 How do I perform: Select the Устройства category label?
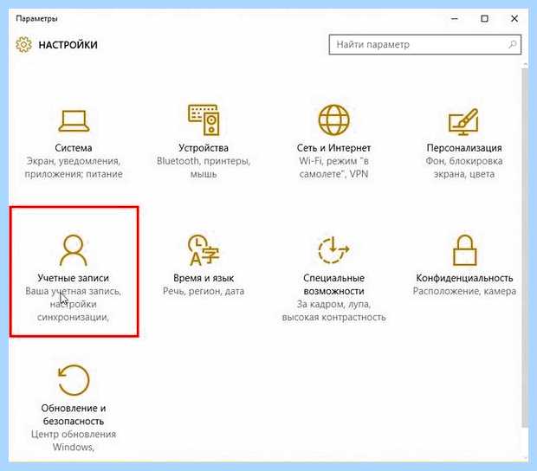point(204,148)
